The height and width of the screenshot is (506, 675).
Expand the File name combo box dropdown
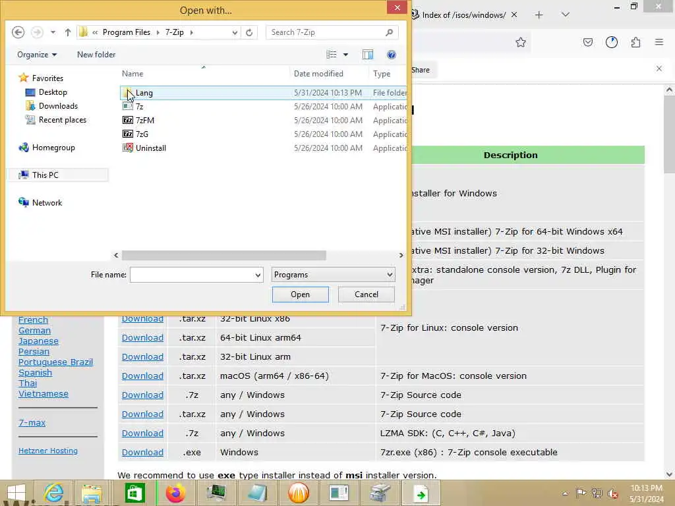tap(258, 275)
